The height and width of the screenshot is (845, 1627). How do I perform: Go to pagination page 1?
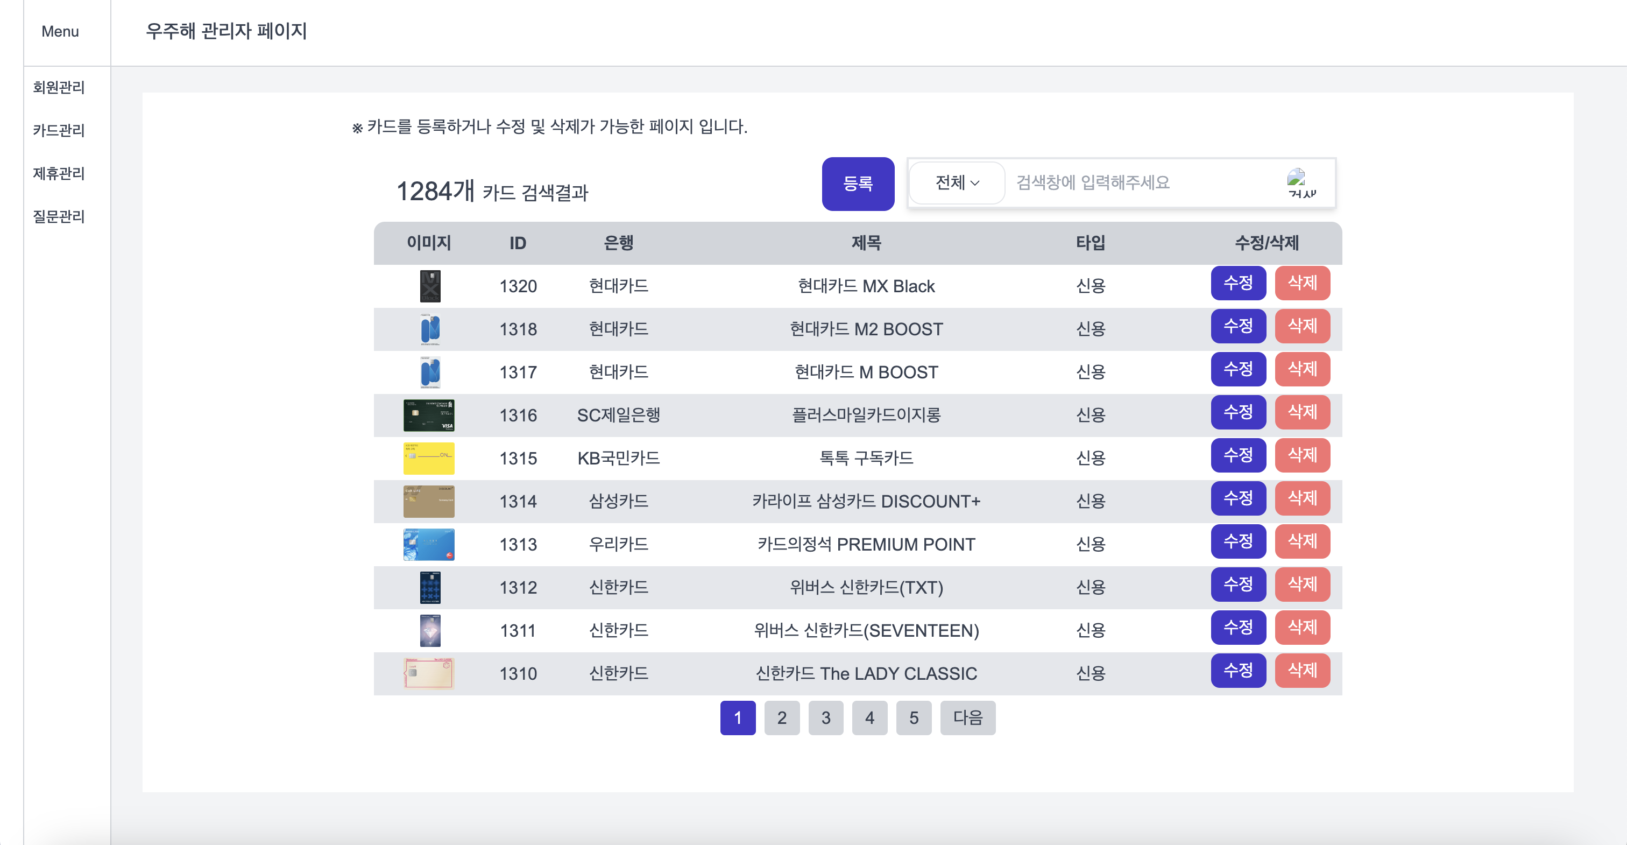coord(738,717)
